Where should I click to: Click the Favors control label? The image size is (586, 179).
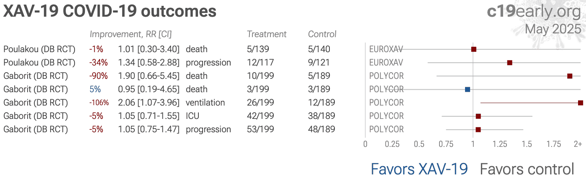527,169
